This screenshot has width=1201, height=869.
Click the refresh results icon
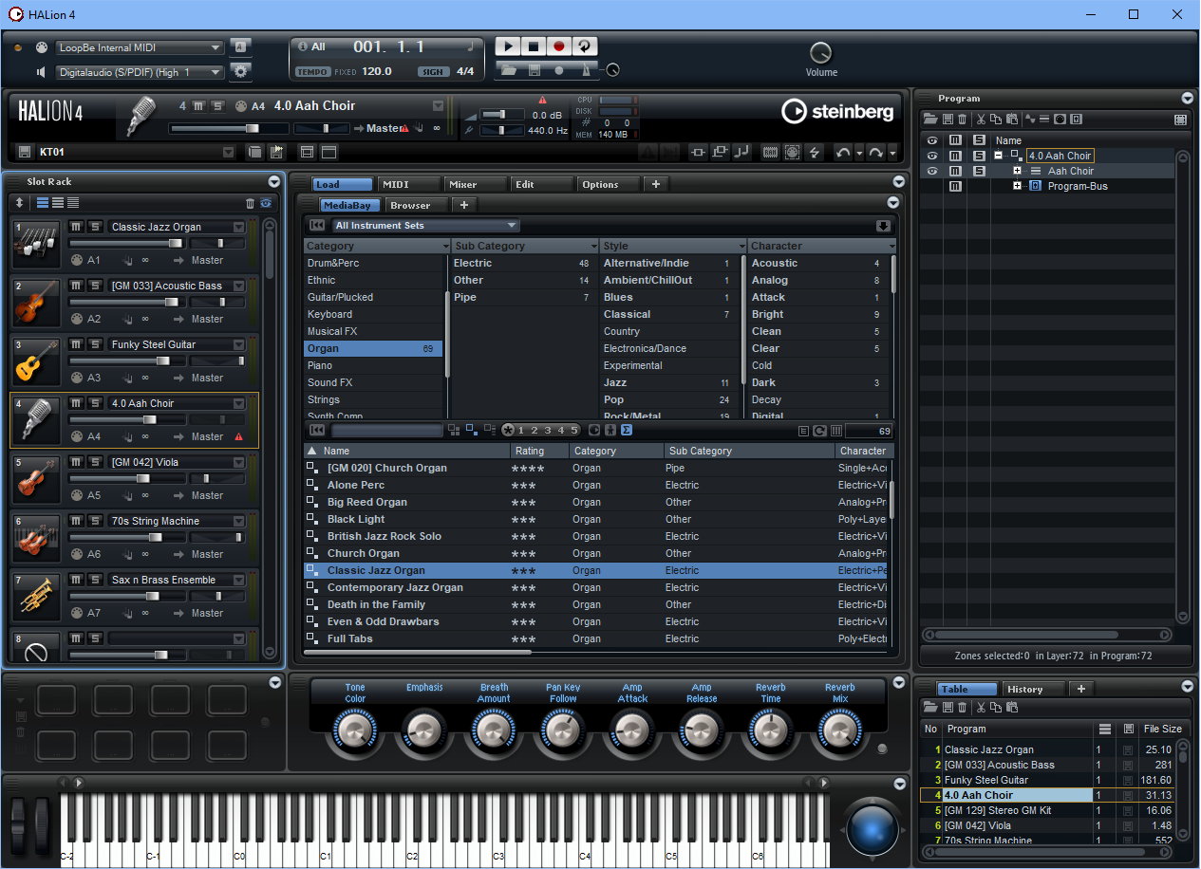point(819,432)
